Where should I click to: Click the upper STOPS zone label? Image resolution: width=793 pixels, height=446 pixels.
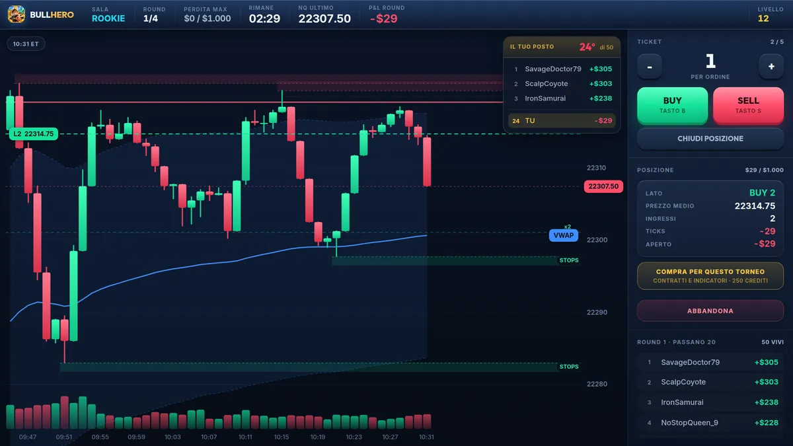point(569,260)
